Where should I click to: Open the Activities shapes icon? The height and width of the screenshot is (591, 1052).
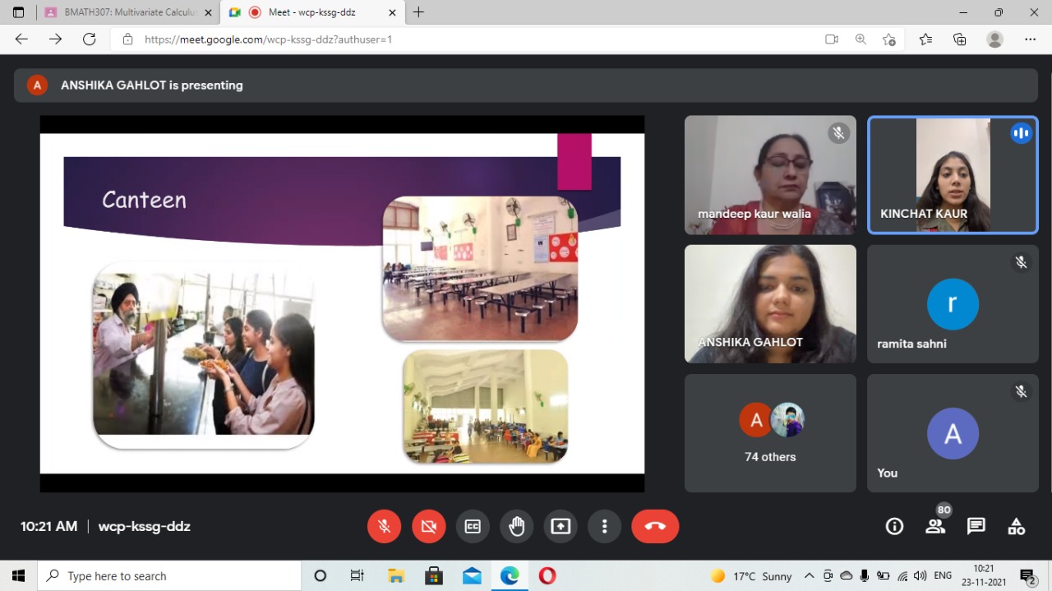tap(1017, 527)
